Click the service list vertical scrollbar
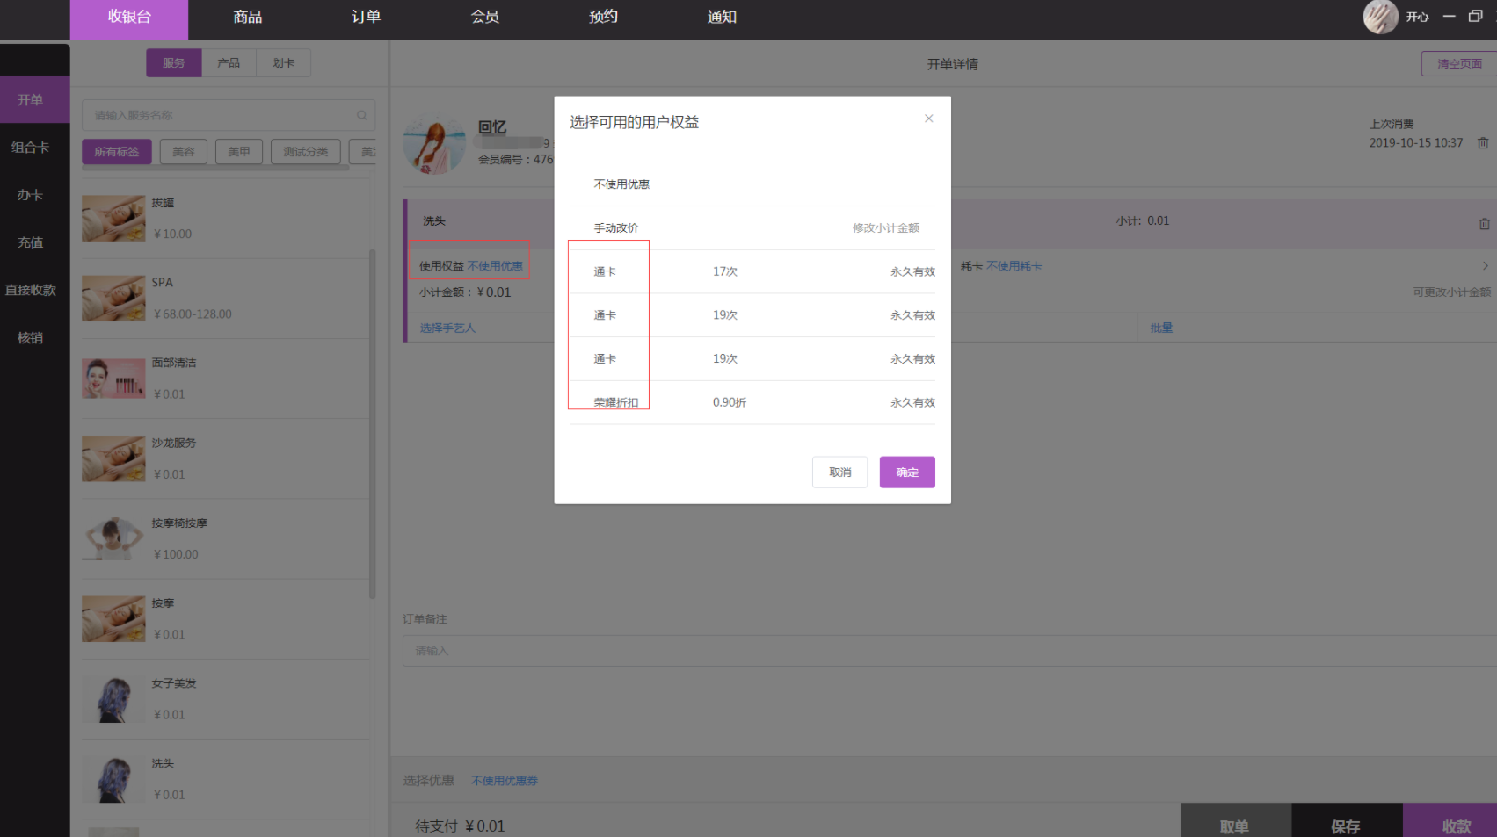Viewport: 1497px width, 837px height. click(373, 423)
